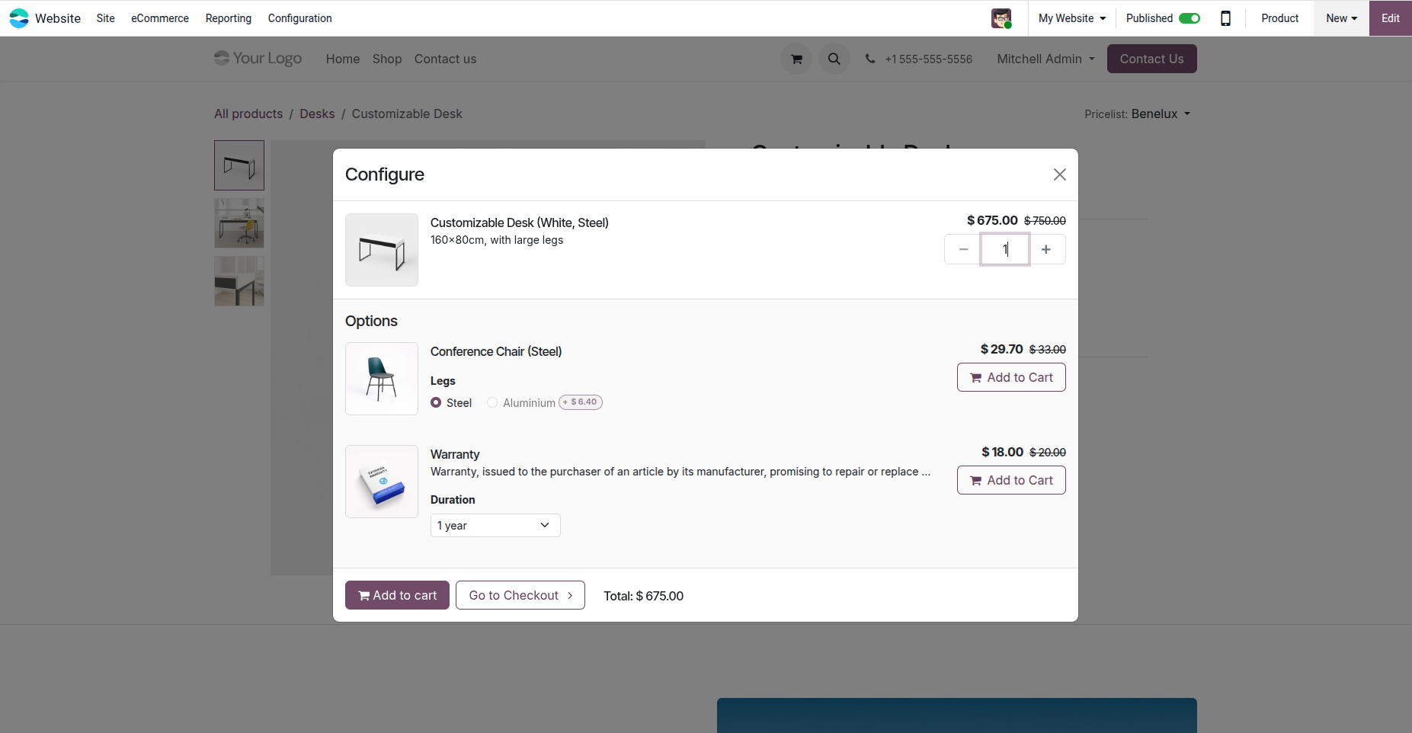
Task: Click the Customizable Desk breadcrumb text
Action: [407, 114]
